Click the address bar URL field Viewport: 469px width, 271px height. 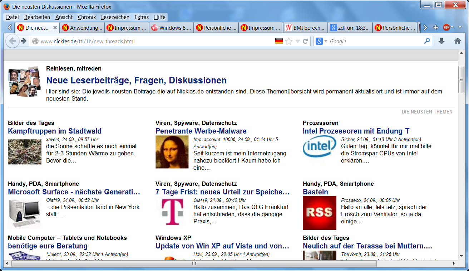(157, 42)
